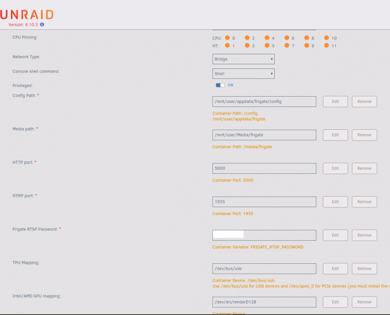The height and width of the screenshot is (315, 390).
Task: Focus the GPU mapping /dev/dri/renderD128 field
Action: [264, 302]
